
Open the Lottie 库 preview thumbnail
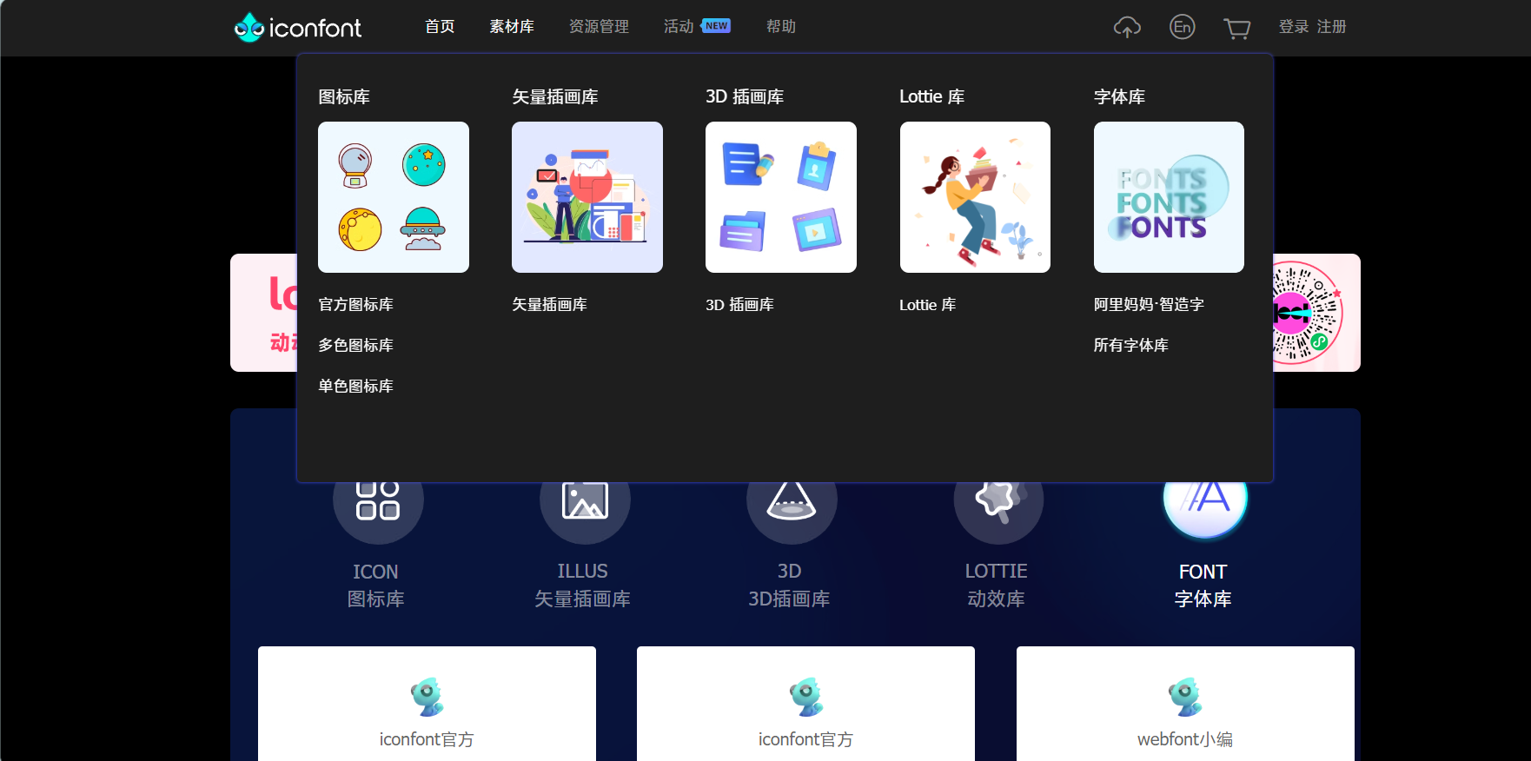coord(975,197)
